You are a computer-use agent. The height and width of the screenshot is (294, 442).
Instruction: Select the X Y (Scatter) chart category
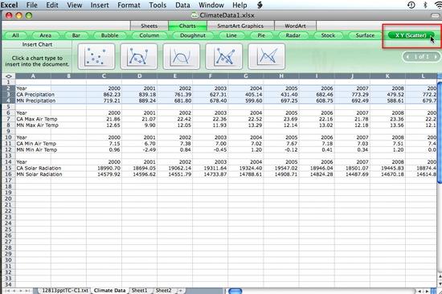(x=411, y=35)
